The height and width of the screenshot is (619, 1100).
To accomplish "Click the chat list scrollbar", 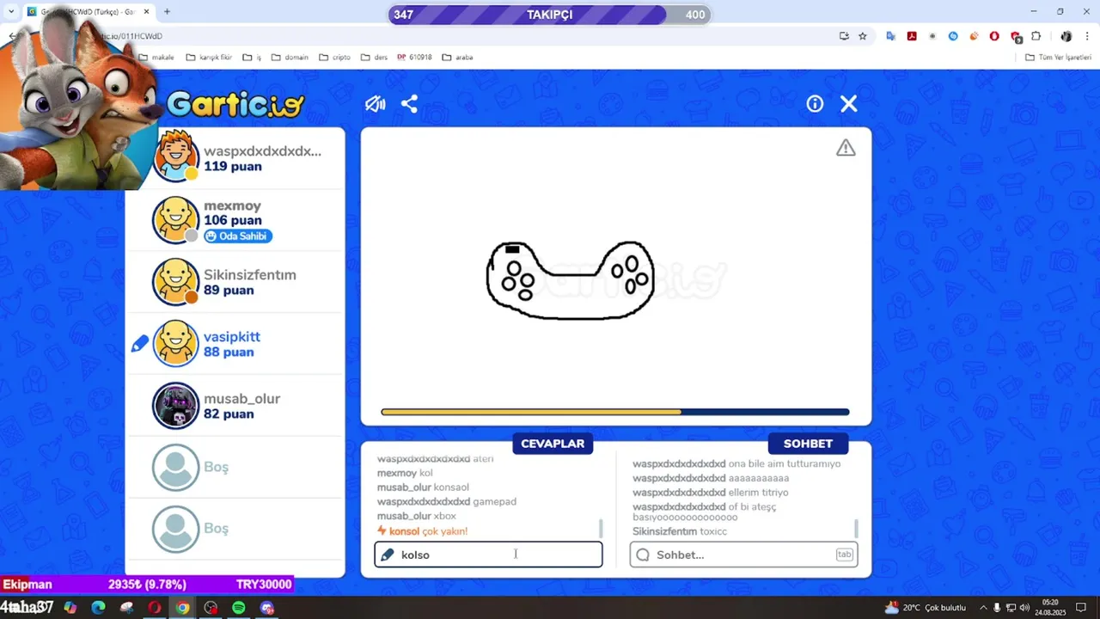I will pyautogui.click(x=856, y=528).
